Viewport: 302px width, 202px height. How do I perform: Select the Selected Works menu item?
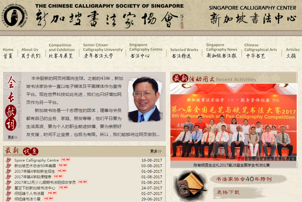tap(184, 53)
